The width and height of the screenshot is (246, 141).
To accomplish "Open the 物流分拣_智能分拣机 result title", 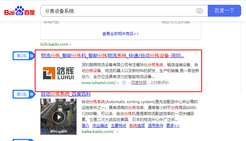I will tap(112, 55).
